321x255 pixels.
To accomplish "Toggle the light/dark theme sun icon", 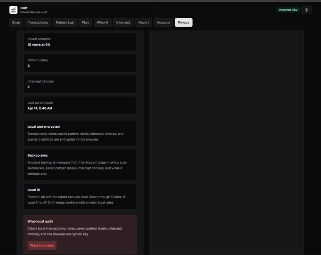I will click(x=306, y=10).
